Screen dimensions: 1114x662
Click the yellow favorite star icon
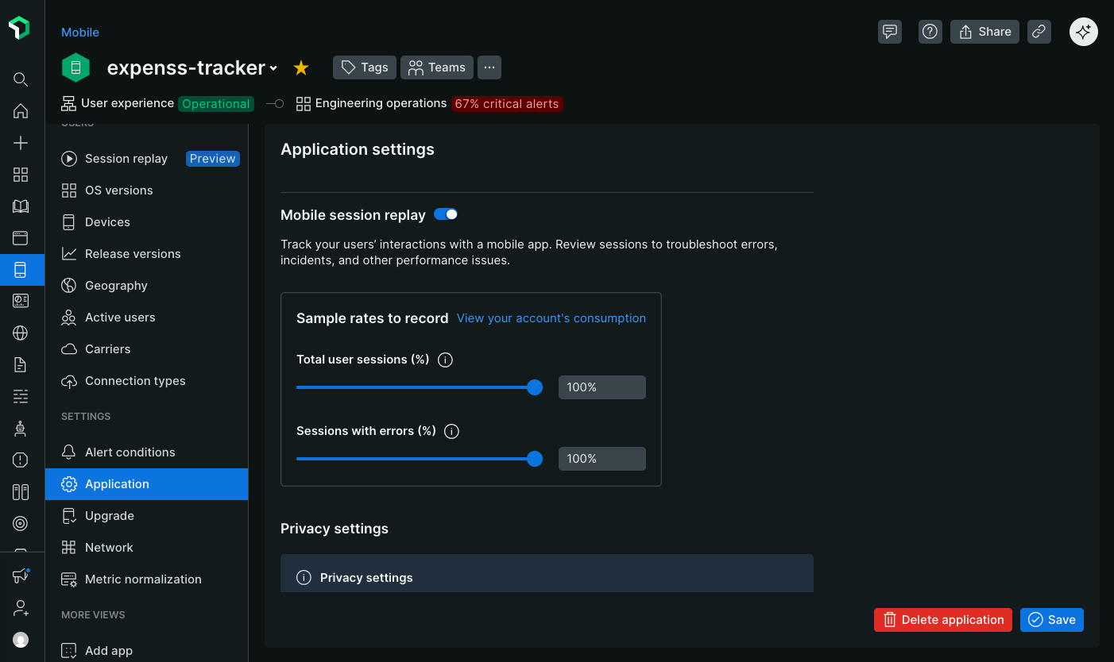pyautogui.click(x=301, y=68)
